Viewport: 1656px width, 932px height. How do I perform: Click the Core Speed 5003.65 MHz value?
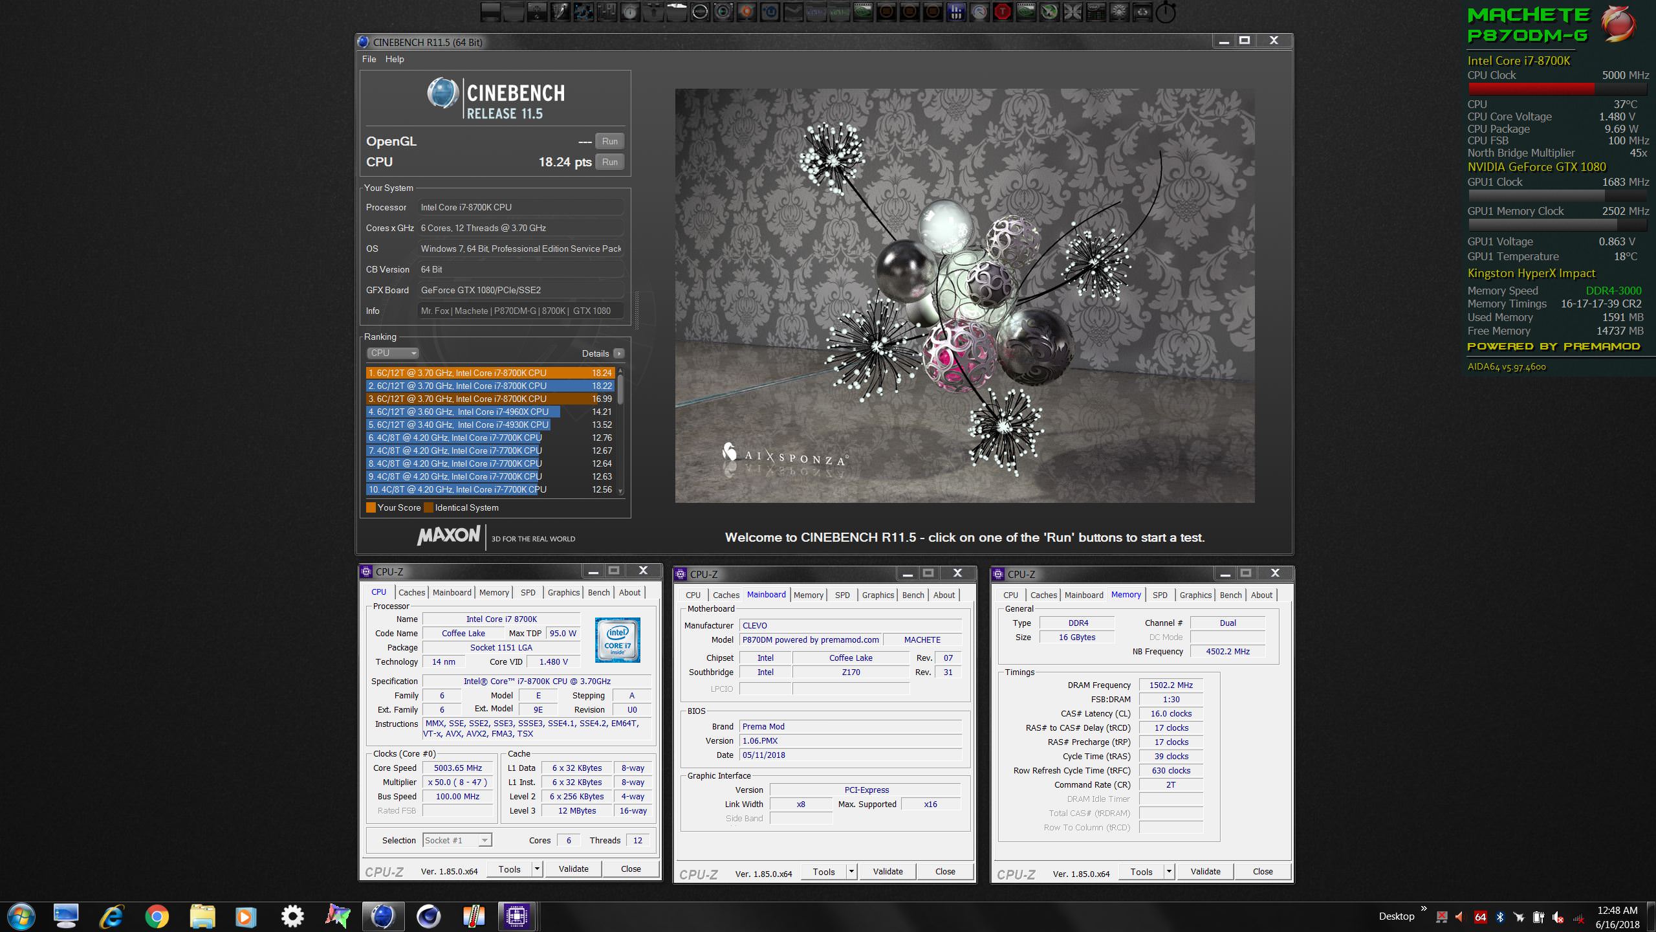(x=458, y=768)
